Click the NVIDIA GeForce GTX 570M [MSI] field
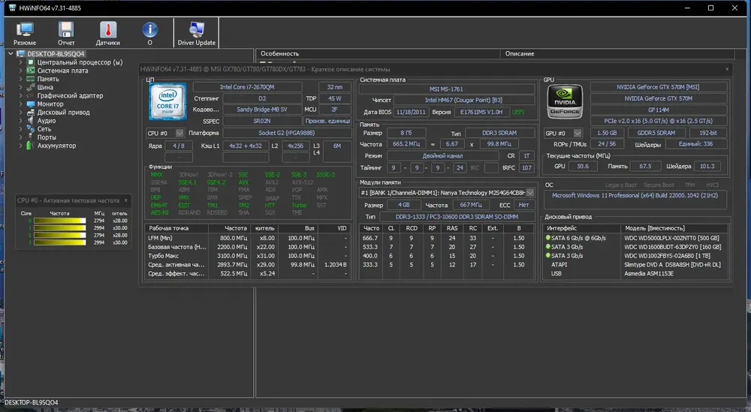Screen dimensions: 751x412 (x=658, y=87)
